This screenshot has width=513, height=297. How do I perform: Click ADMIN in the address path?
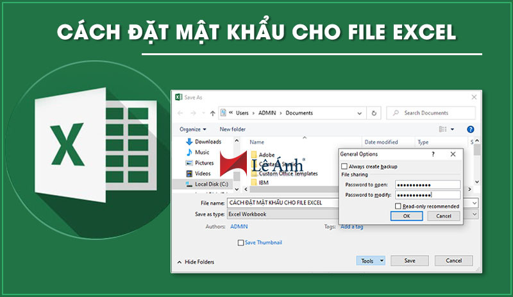tap(267, 113)
